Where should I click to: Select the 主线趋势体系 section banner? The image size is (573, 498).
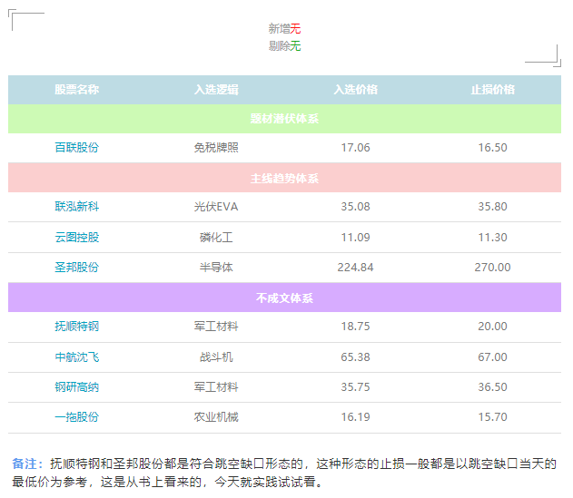[284, 178]
